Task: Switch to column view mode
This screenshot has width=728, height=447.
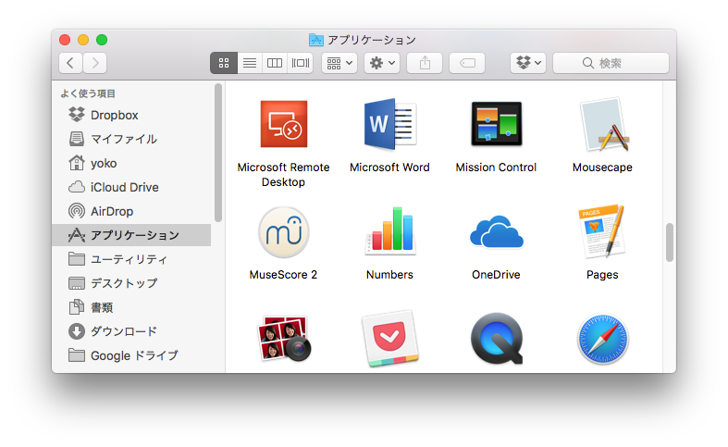Action: 275,63
